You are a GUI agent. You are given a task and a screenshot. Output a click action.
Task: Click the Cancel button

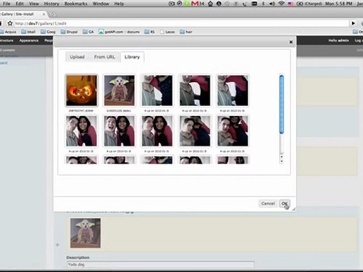point(268,204)
